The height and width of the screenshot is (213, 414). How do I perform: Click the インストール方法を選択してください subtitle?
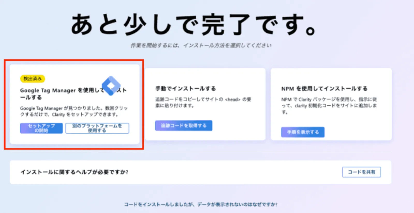(201, 45)
